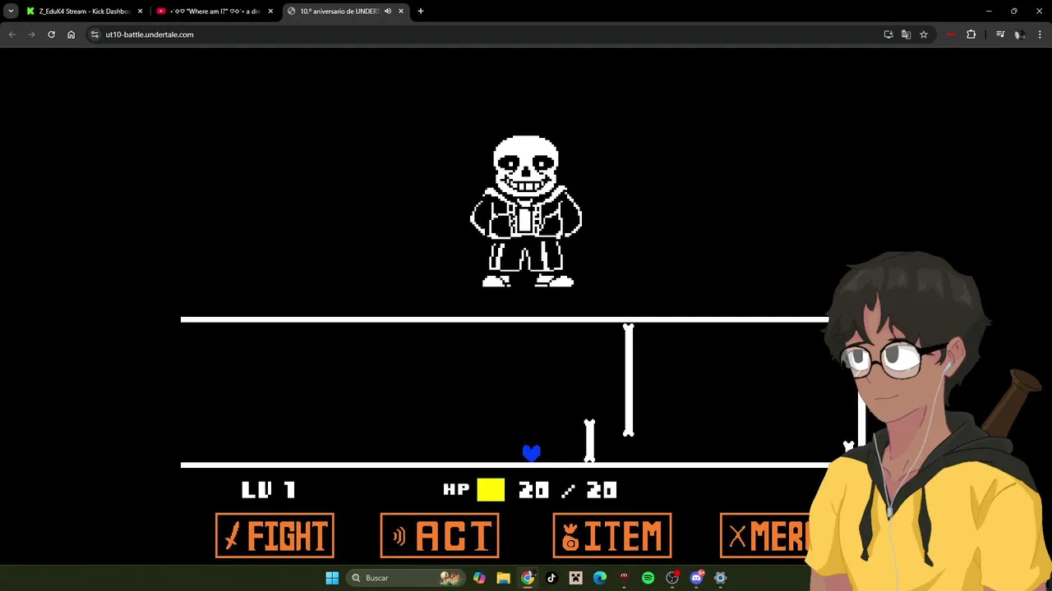This screenshot has height=591, width=1052.
Task: Click the Buscar taskbar search box
Action: coord(406,578)
